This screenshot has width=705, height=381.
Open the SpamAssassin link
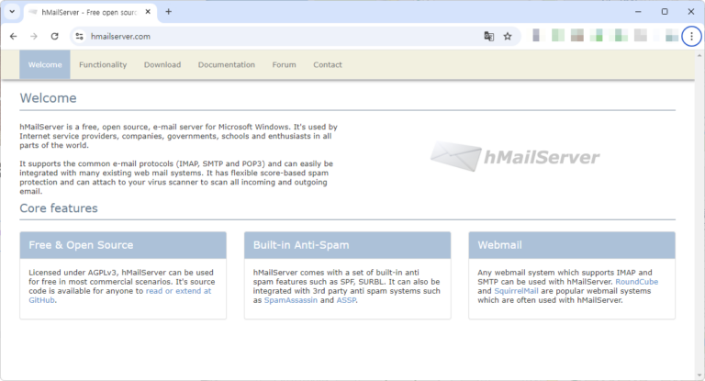(290, 300)
